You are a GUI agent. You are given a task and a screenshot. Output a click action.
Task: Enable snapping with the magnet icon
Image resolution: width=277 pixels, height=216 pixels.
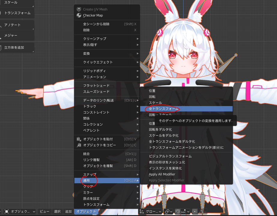coord(177,211)
